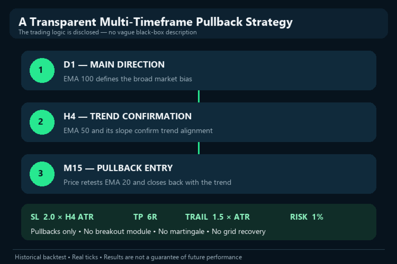Click the RISK 1% label
Viewport: 397px width, 264px height.
tap(306, 217)
